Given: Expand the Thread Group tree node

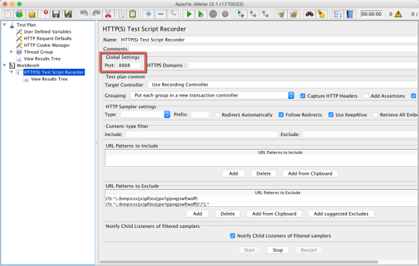Looking at the screenshot, I should (12, 52).
